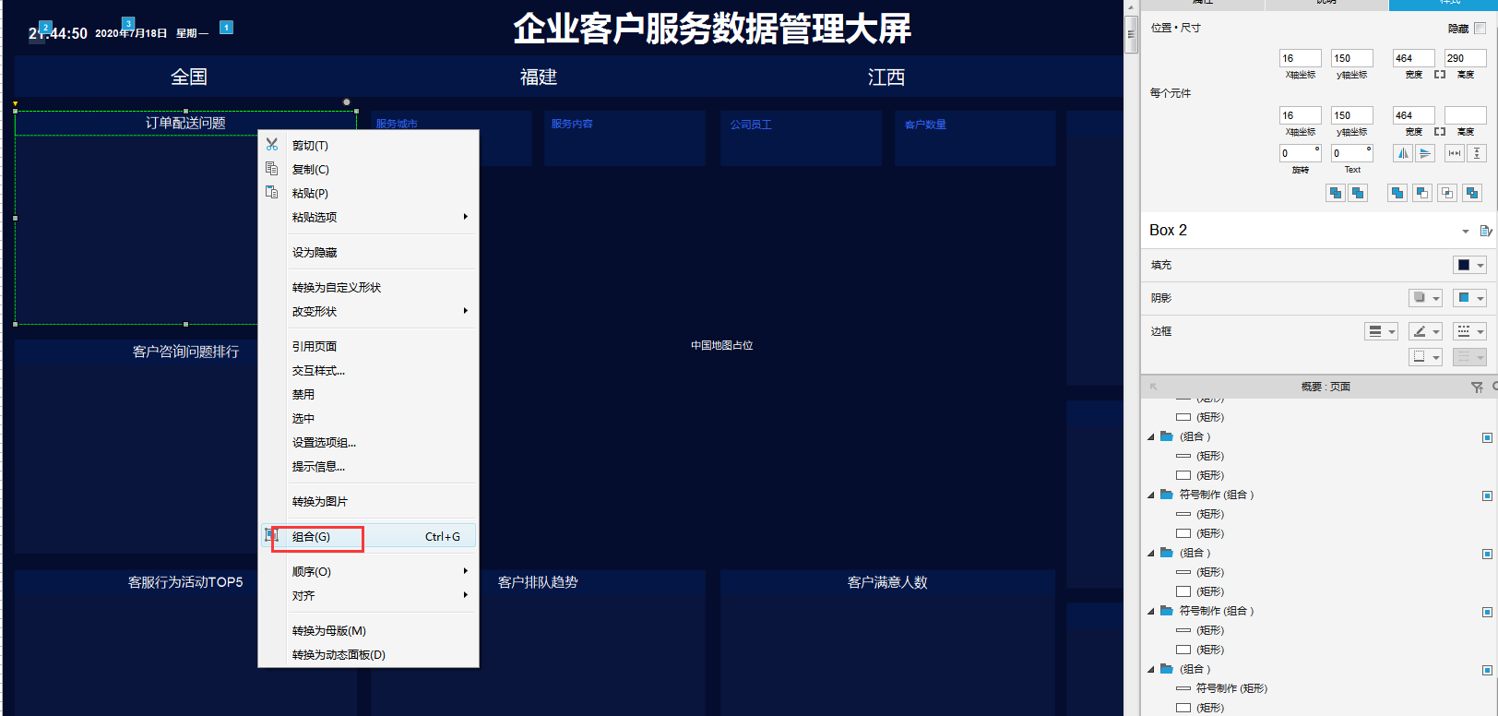Click the 高度 field showing 290

click(x=1465, y=58)
